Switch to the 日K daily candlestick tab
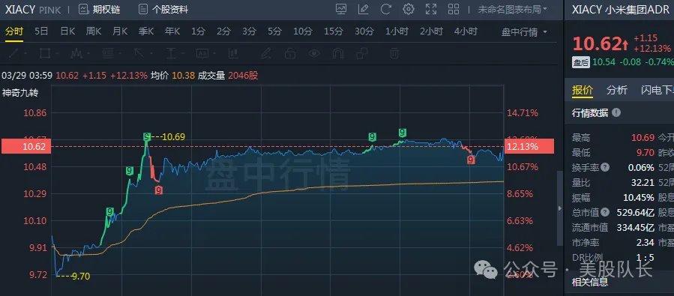This screenshot has width=674, height=296. tap(67, 31)
